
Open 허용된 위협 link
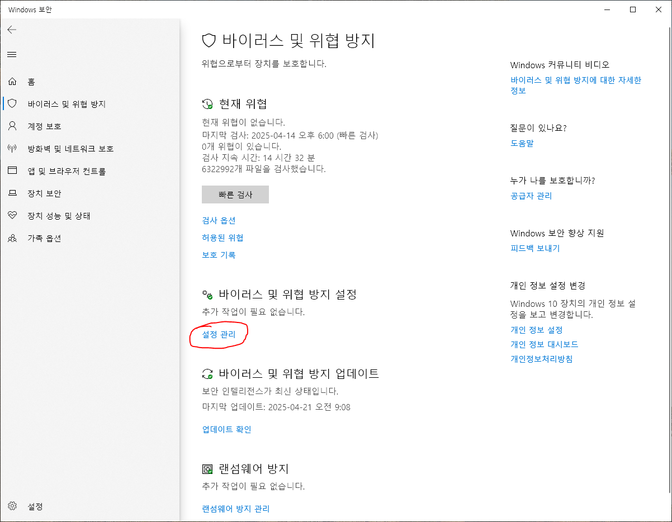(223, 238)
